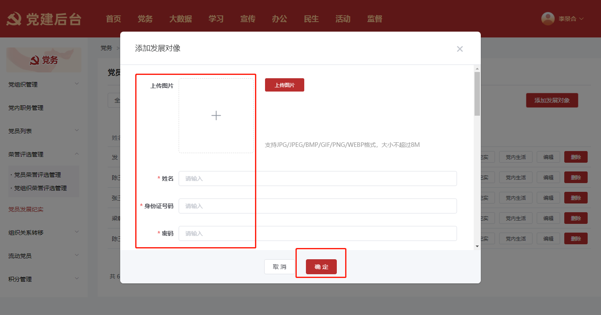
Task: Switch to the 宣传 navigation tab
Action: pos(247,19)
